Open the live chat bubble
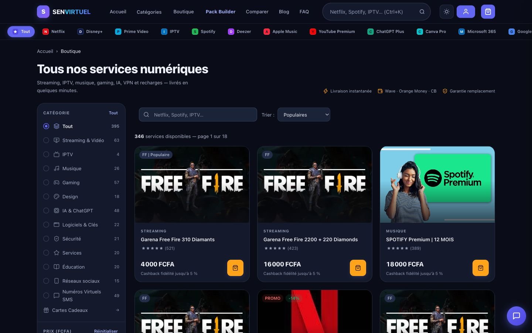 tap(516, 316)
